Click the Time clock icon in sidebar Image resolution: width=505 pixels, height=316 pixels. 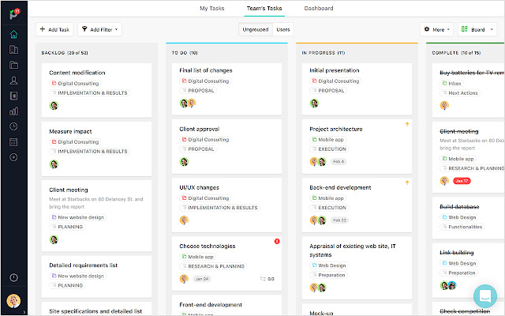pos(13,126)
